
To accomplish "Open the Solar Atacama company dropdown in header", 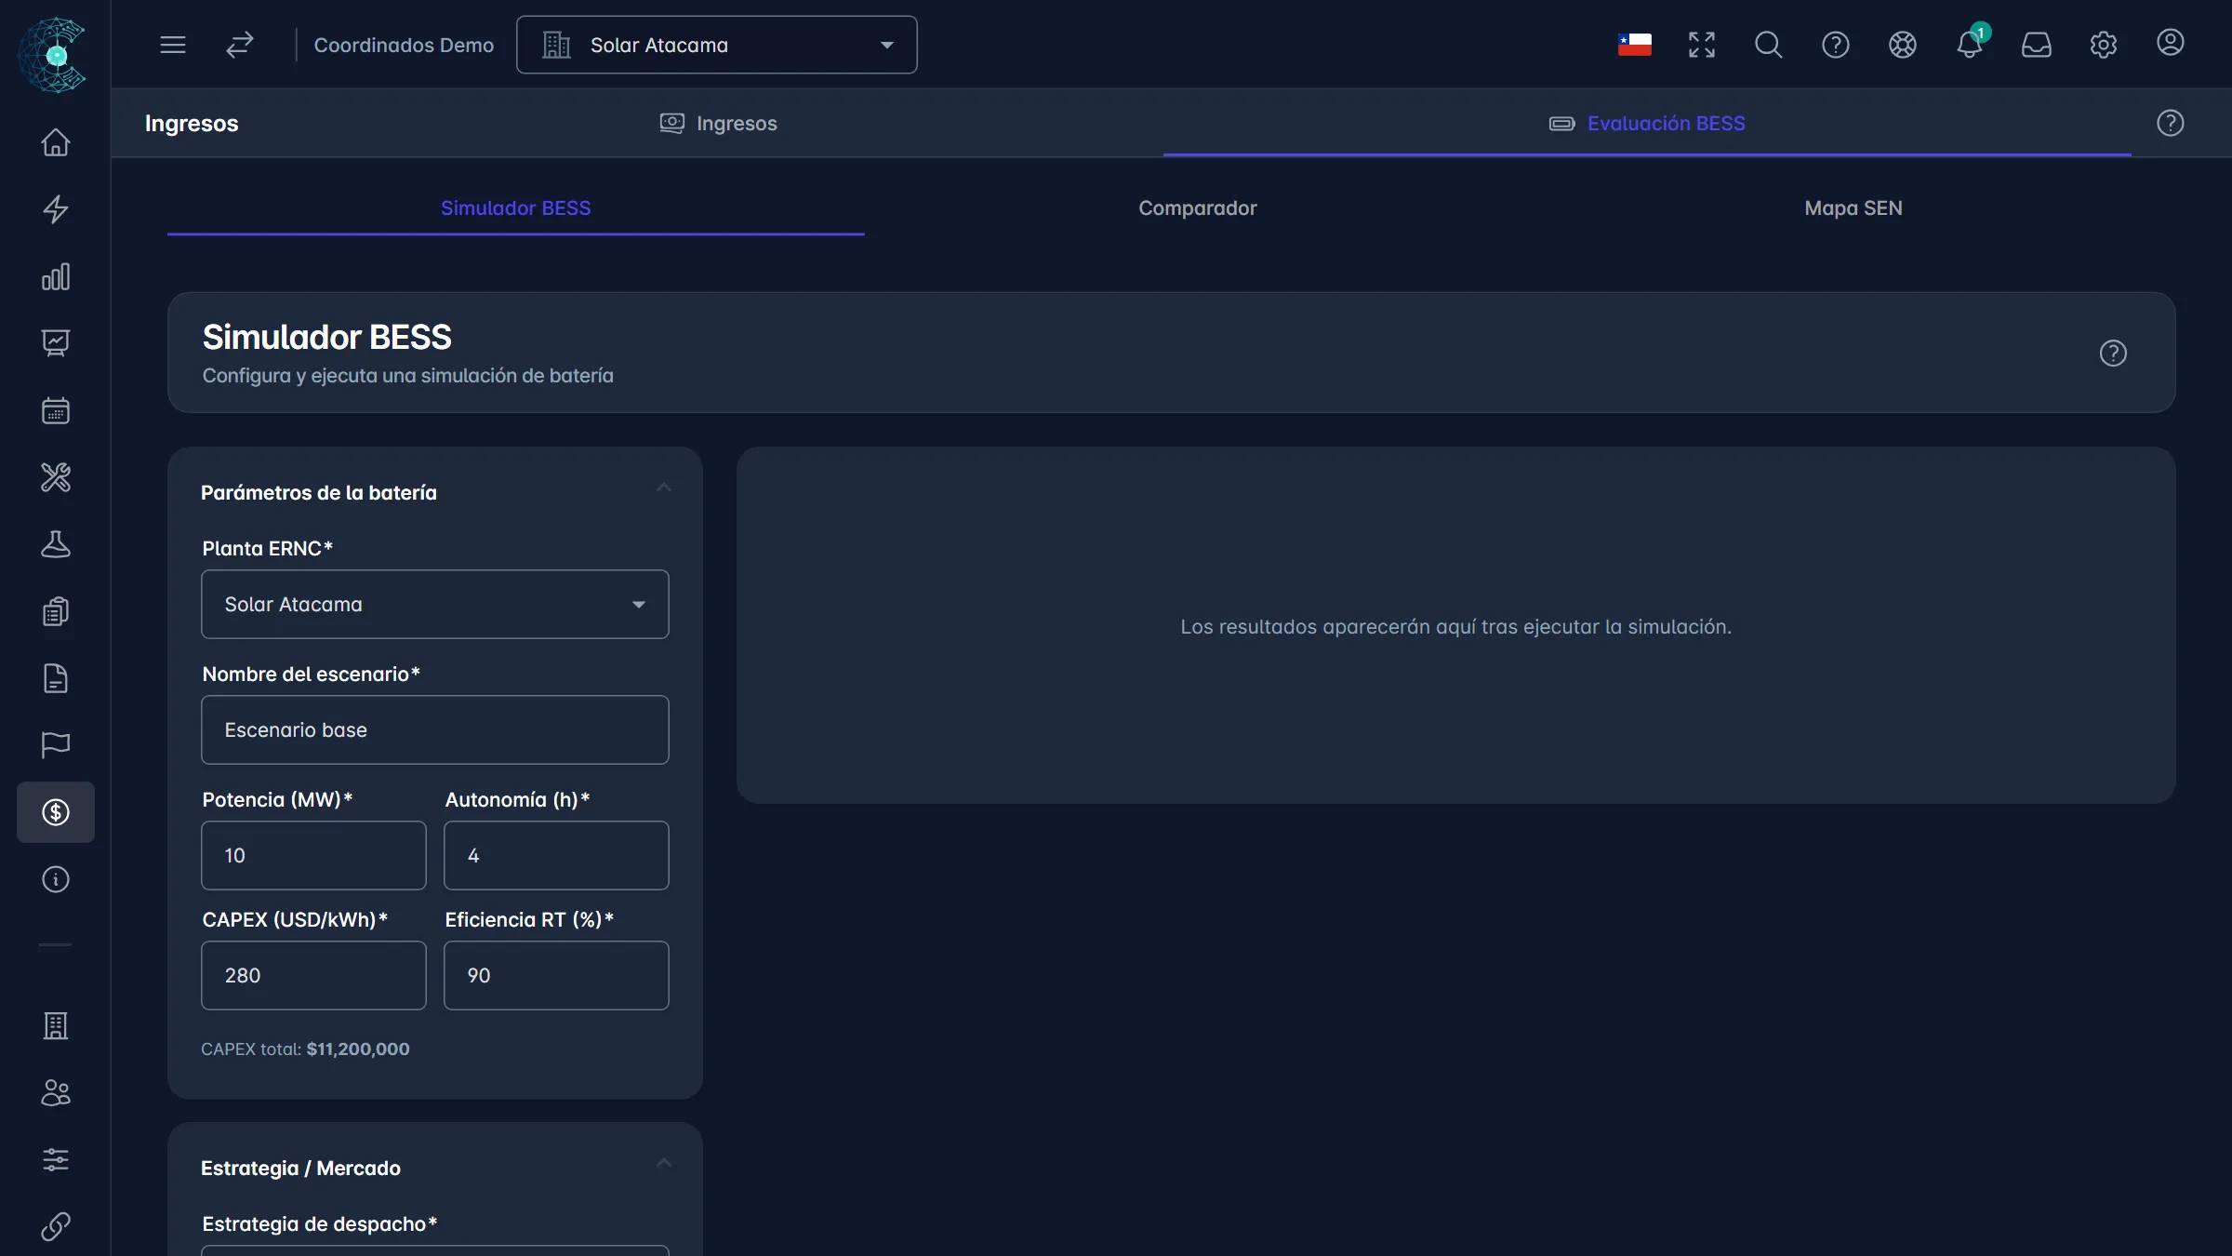I will point(716,45).
